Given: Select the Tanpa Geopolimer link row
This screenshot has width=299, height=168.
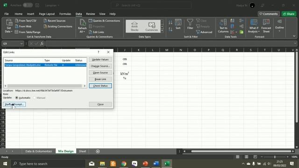Looking at the screenshot, I should 45,65.
